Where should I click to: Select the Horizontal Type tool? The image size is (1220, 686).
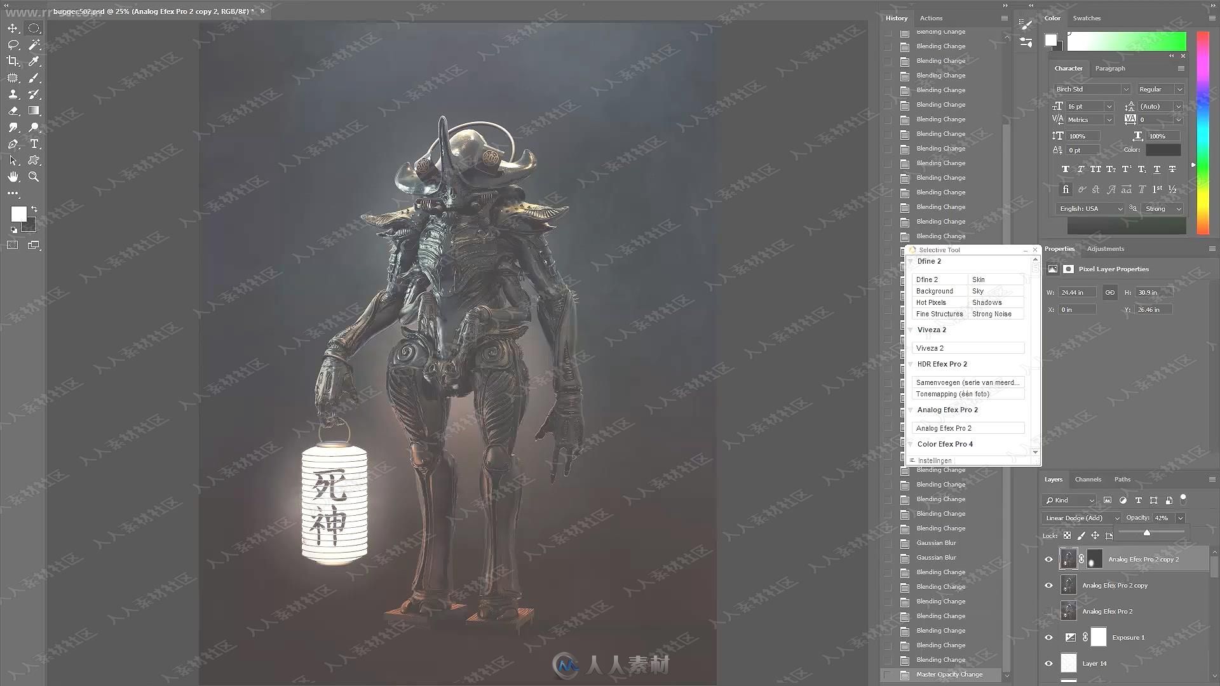click(34, 144)
